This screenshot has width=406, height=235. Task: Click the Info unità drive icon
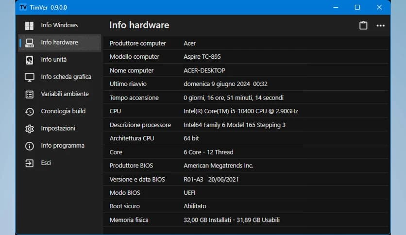pyautogui.click(x=29, y=60)
